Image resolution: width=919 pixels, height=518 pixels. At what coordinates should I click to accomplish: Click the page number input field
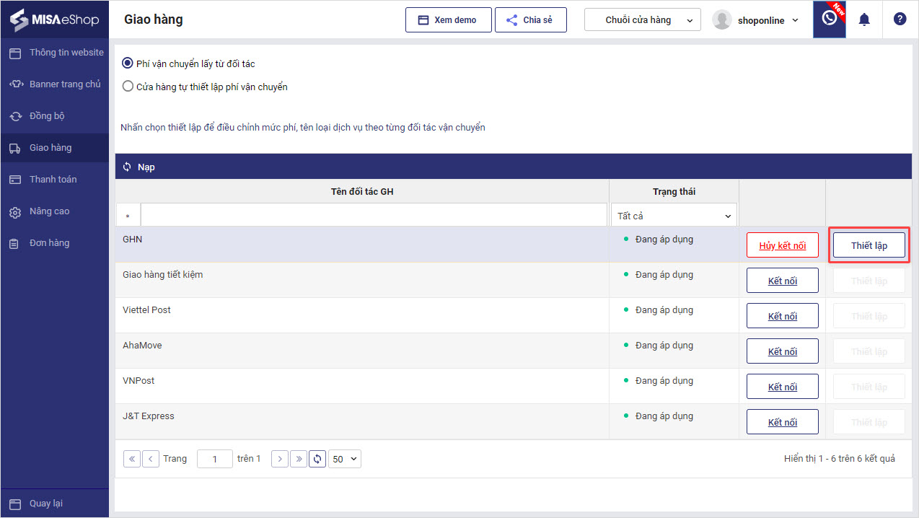214,459
